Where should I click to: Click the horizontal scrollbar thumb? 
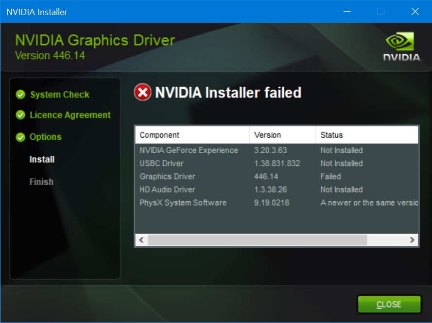click(258, 240)
